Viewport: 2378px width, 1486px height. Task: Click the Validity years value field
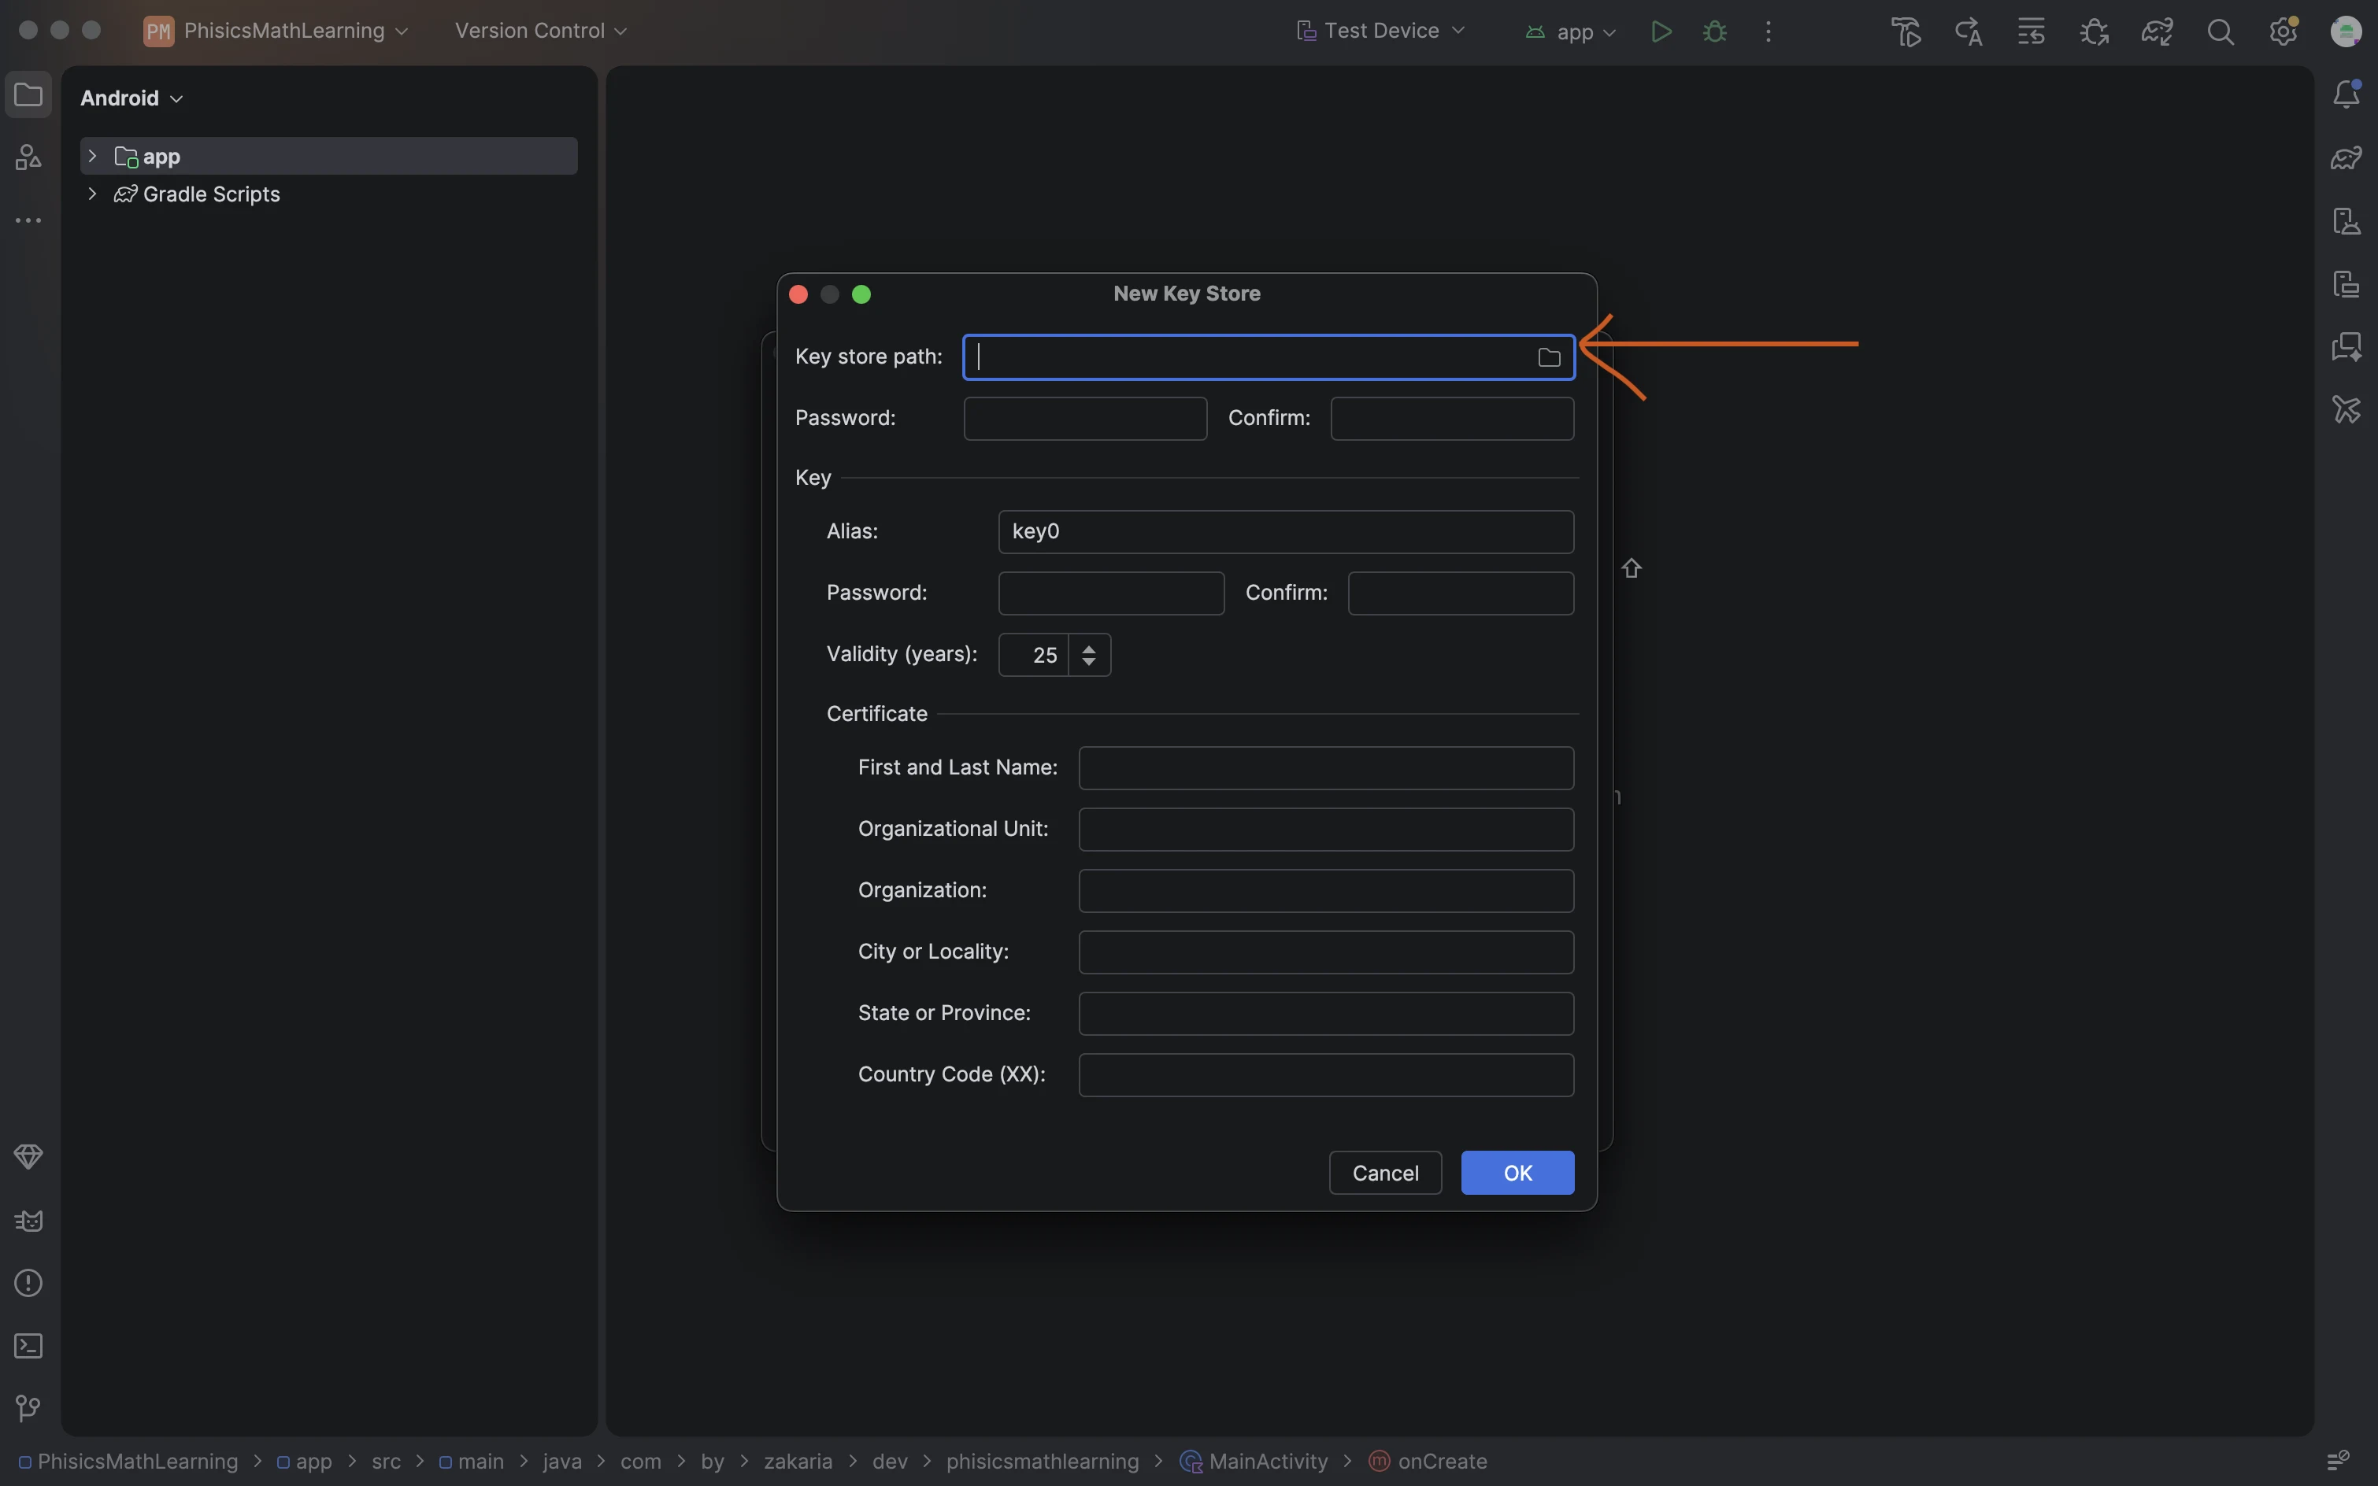pyautogui.click(x=1033, y=655)
